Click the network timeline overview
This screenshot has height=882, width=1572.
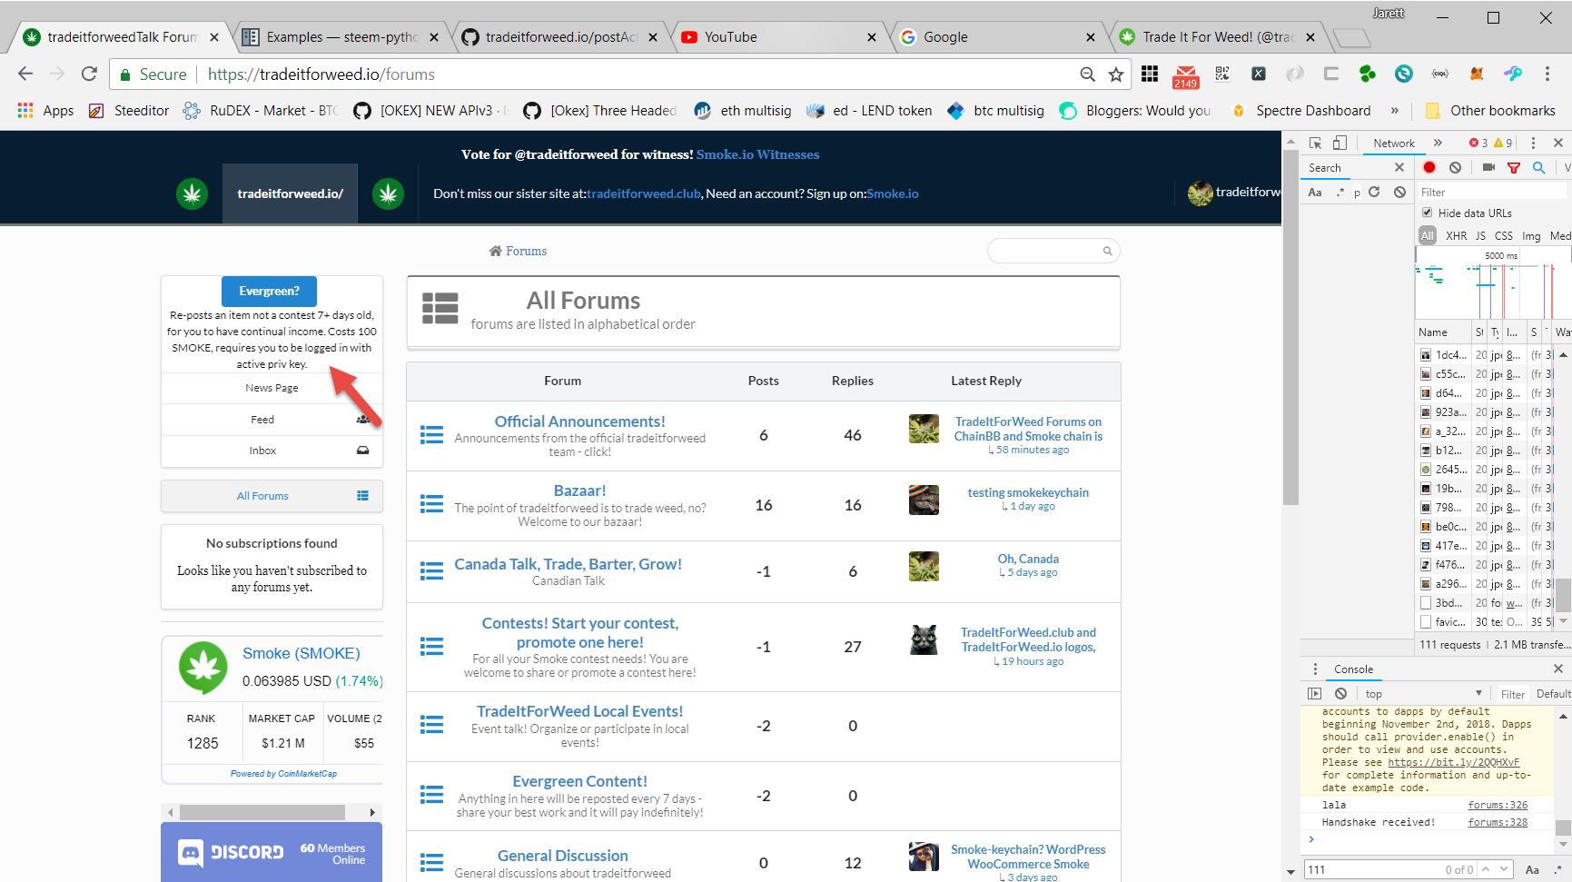tap(1493, 283)
